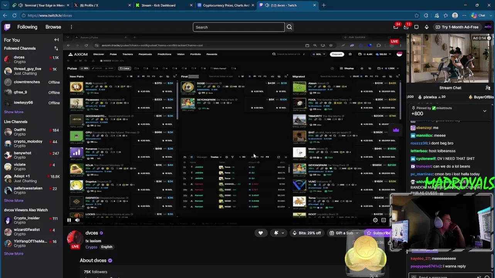Open live channel OwlFN
The image size is (495, 278).
pos(31,132)
